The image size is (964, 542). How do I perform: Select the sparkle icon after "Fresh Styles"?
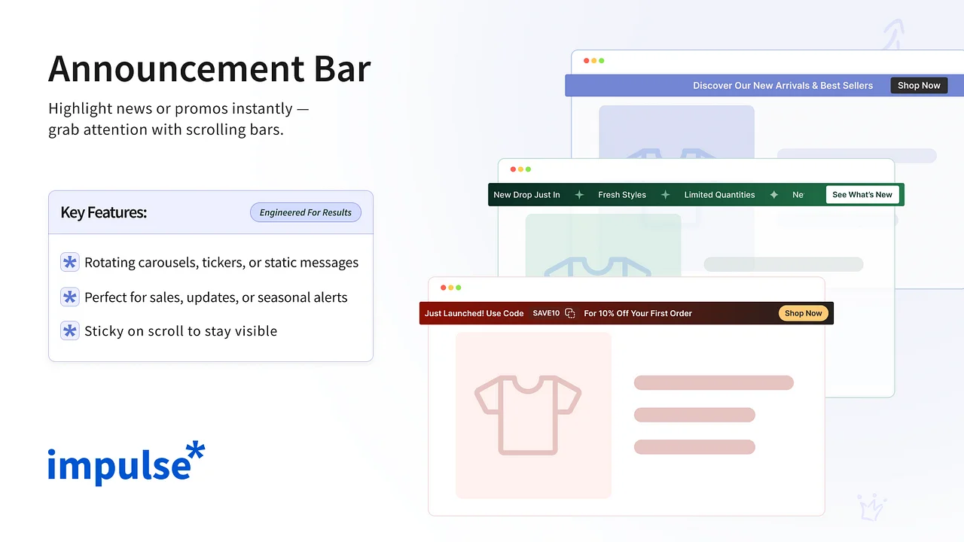pyautogui.click(x=665, y=194)
